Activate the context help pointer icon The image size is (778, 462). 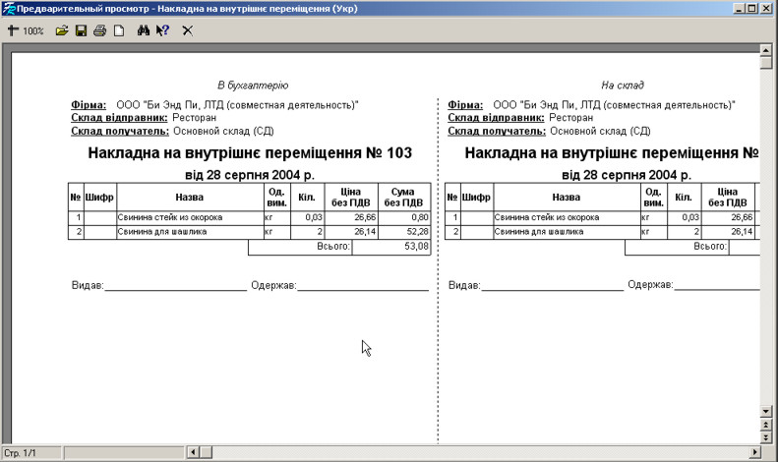[x=162, y=31]
